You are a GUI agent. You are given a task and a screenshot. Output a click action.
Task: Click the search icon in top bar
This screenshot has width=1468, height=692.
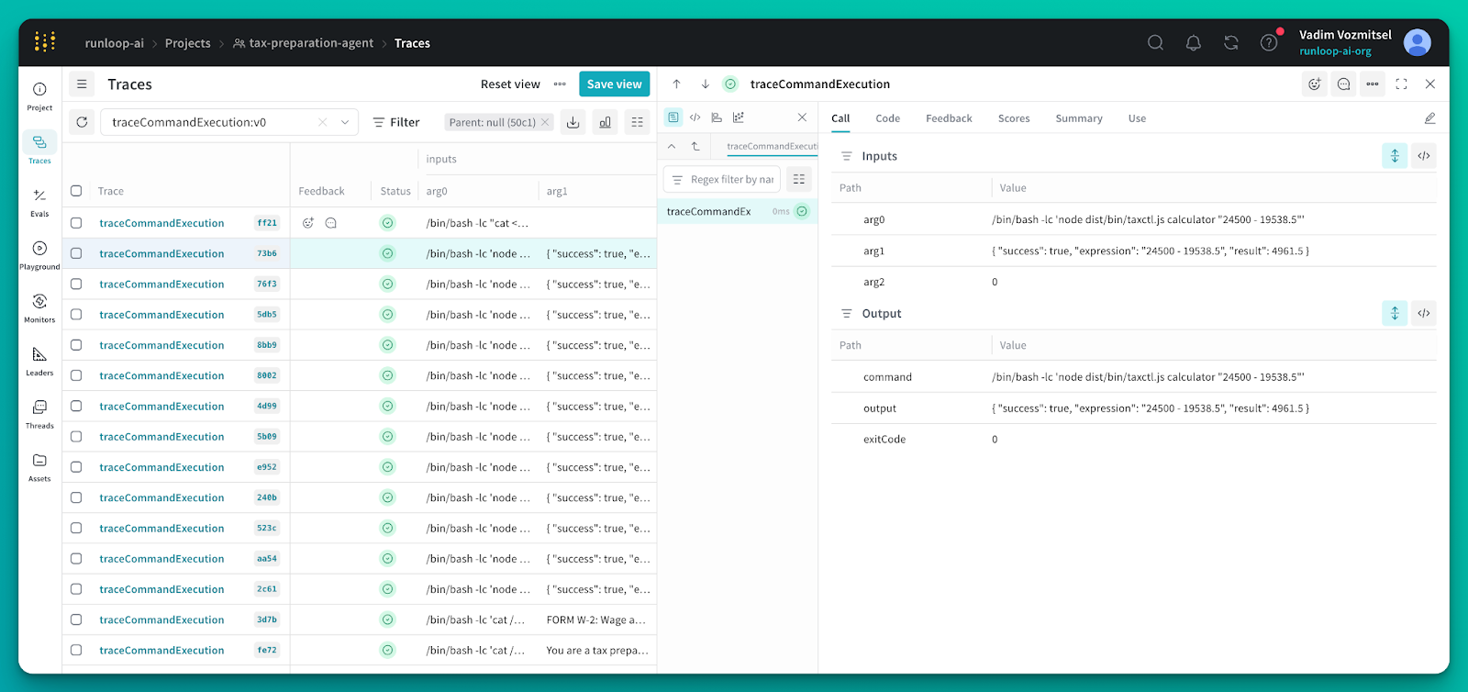[1155, 42]
